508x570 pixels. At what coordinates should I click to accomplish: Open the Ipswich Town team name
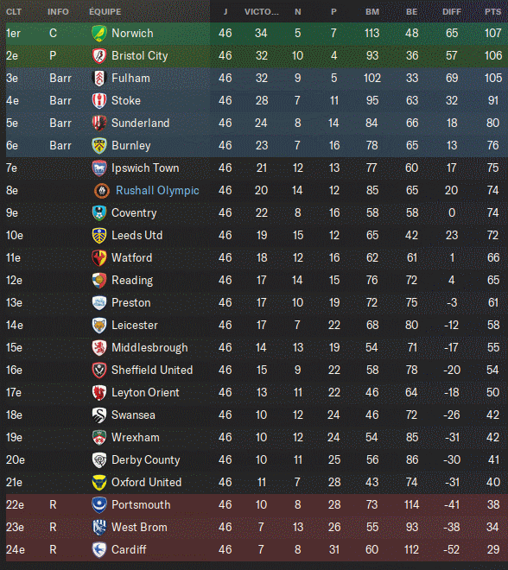145,168
